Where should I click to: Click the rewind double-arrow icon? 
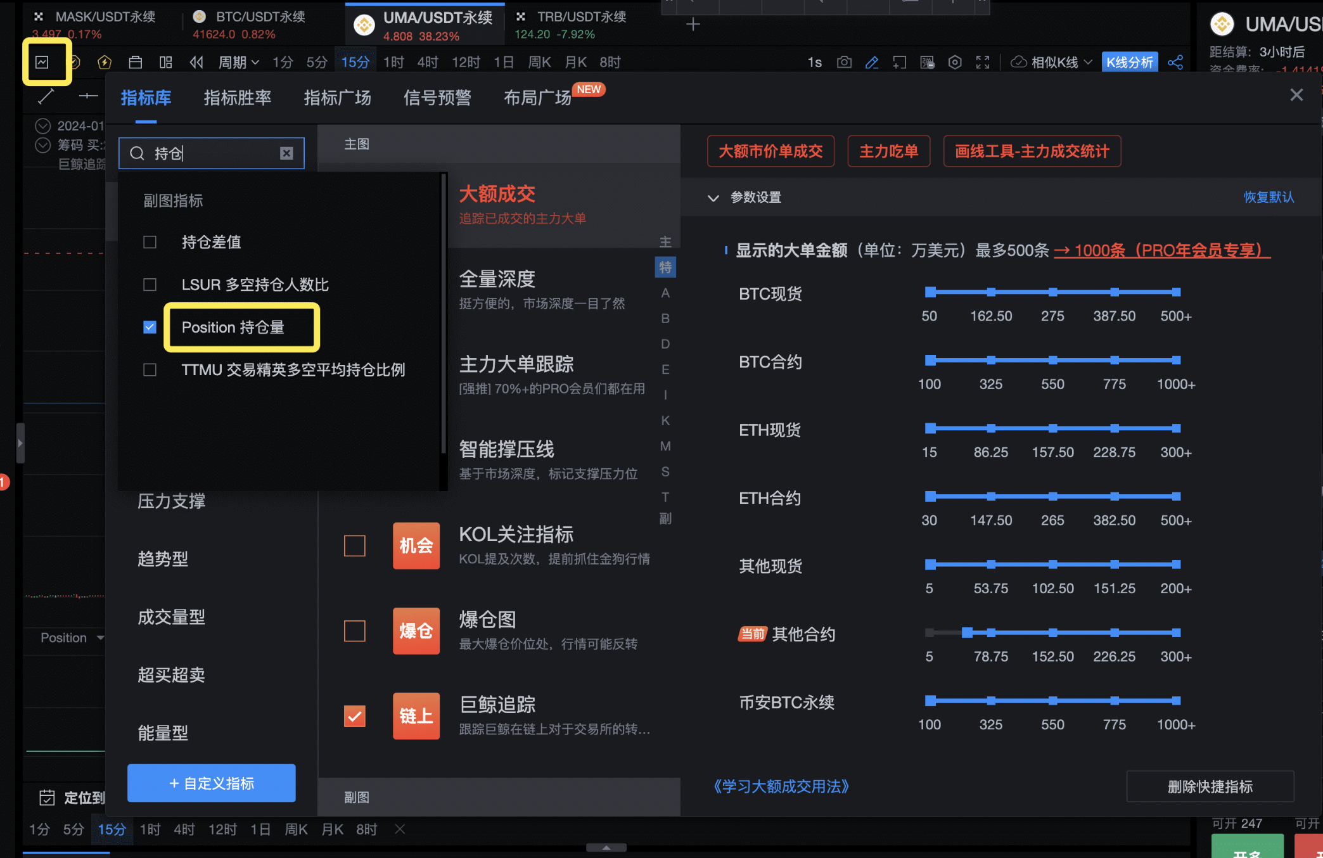196,62
